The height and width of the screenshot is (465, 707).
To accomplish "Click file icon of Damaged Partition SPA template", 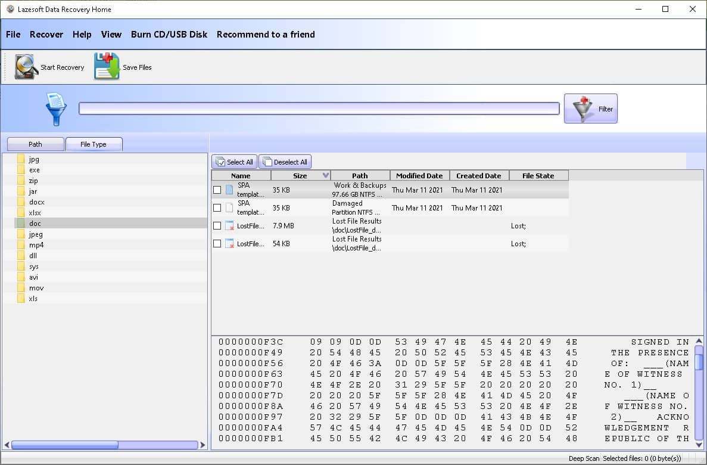I will (229, 207).
